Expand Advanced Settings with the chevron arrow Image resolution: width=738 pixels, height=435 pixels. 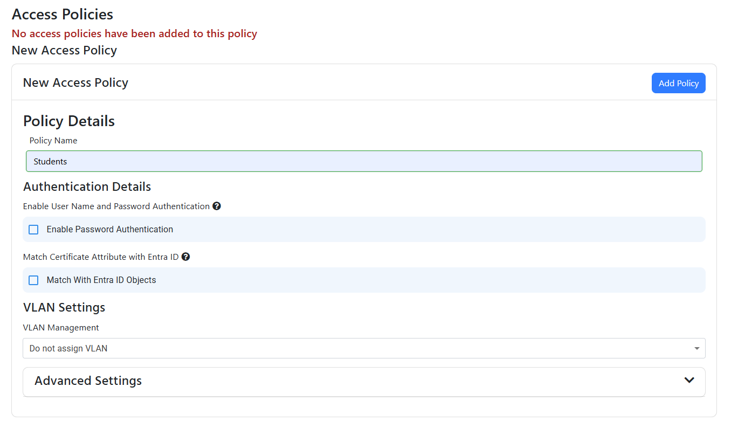coord(689,380)
